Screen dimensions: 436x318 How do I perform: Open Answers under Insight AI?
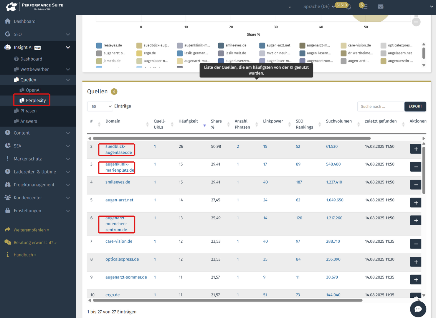click(x=29, y=121)
